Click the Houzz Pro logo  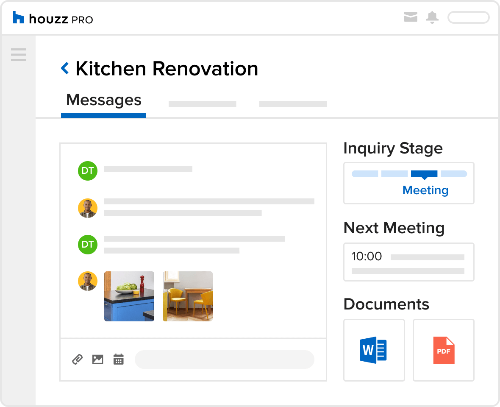tap(52, 18)
